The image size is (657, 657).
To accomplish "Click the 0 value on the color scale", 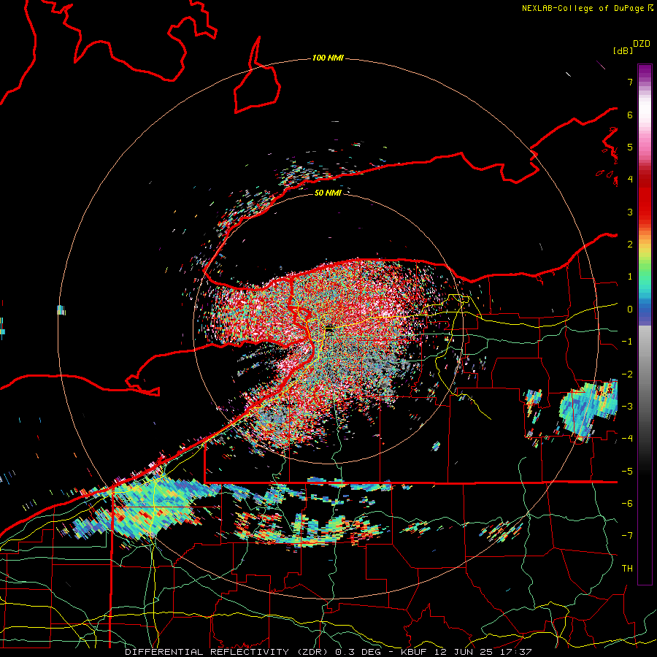I will [630, 310].
